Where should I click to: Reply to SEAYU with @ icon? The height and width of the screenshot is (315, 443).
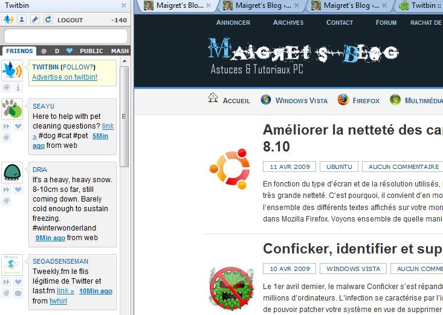pyautogui.click(x=6, y=138)
